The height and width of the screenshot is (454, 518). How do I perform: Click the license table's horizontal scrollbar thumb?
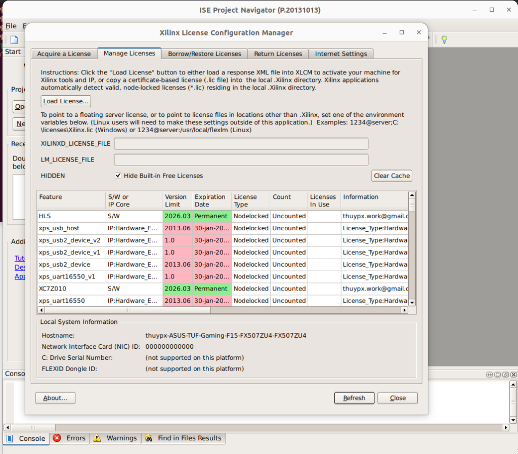[x=128, y=310]
